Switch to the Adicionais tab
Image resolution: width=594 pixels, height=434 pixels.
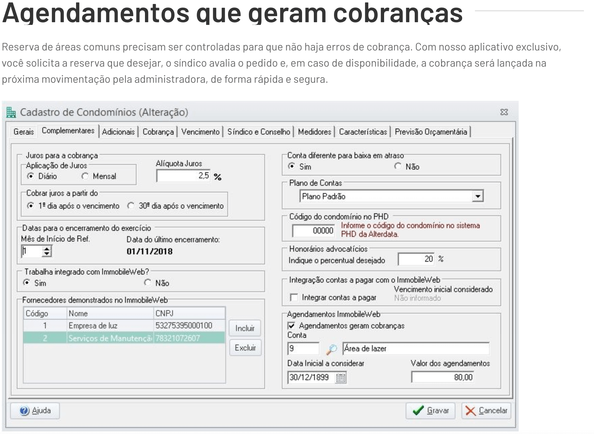tap(118, 132)
